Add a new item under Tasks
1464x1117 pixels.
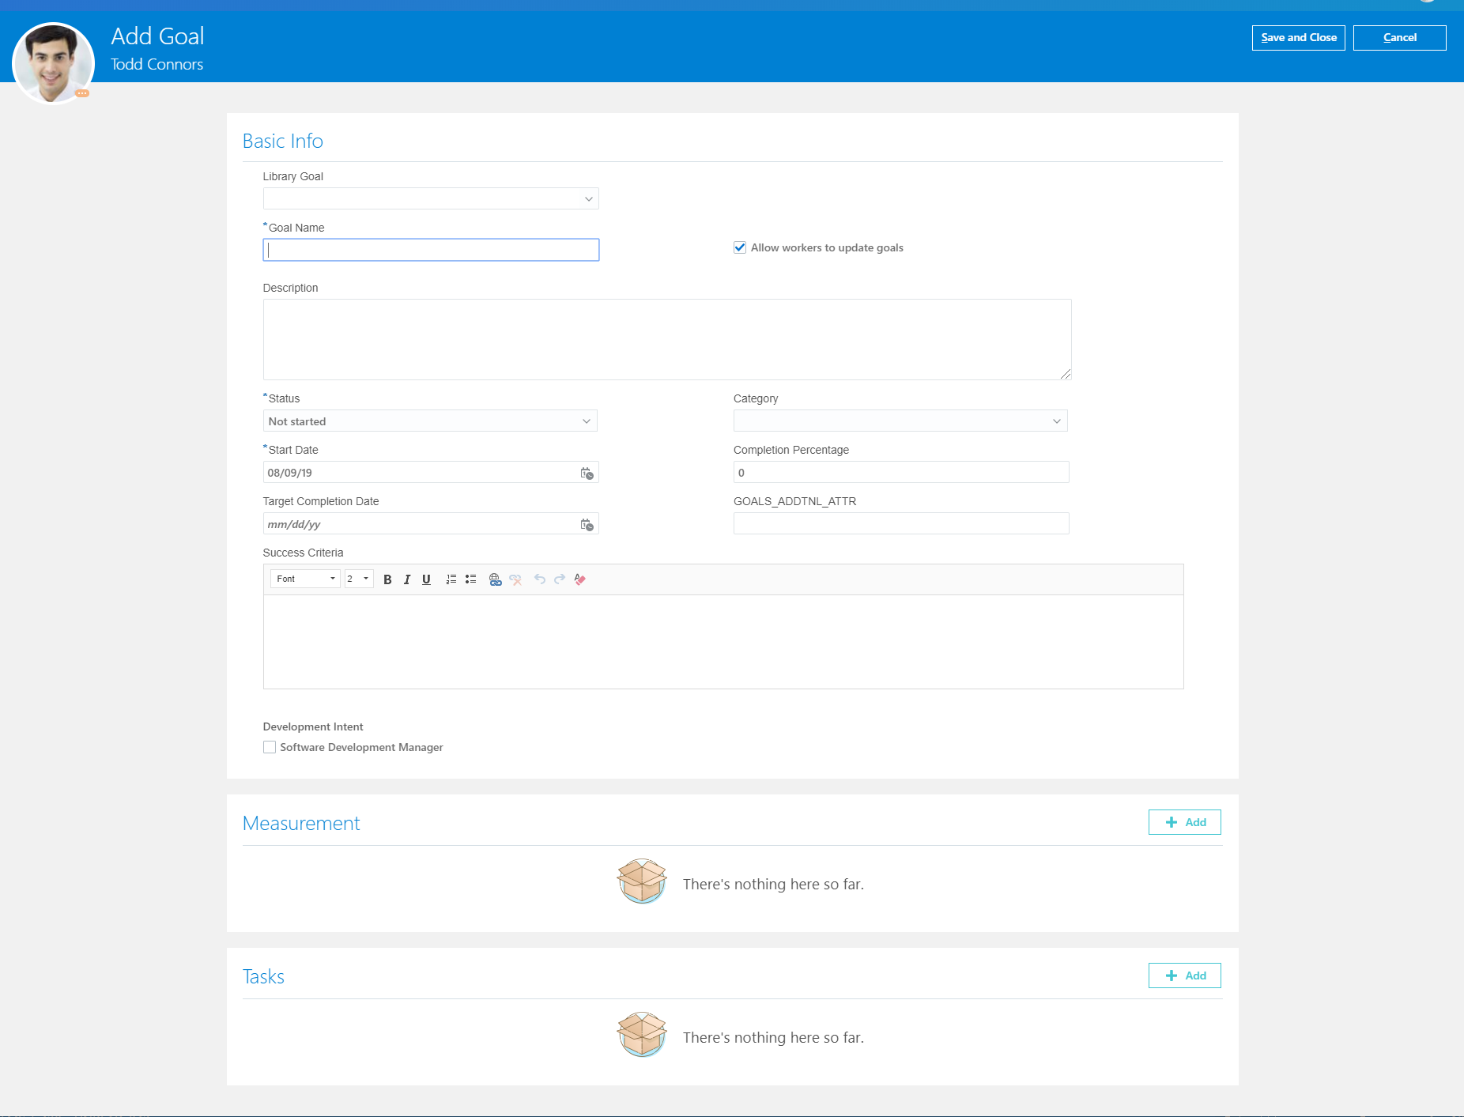[x=1184, y=975]
